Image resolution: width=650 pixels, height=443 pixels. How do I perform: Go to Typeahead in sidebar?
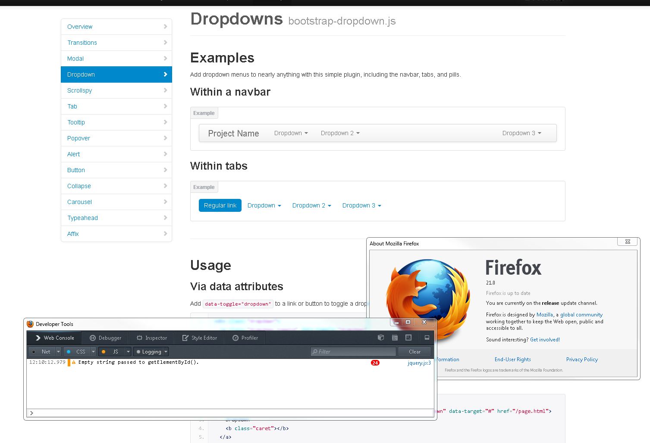116,218
